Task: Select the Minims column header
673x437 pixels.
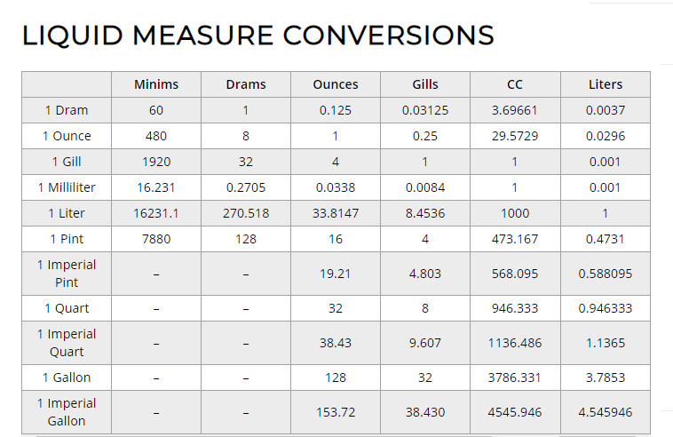Action: click(x=156, y=84)
